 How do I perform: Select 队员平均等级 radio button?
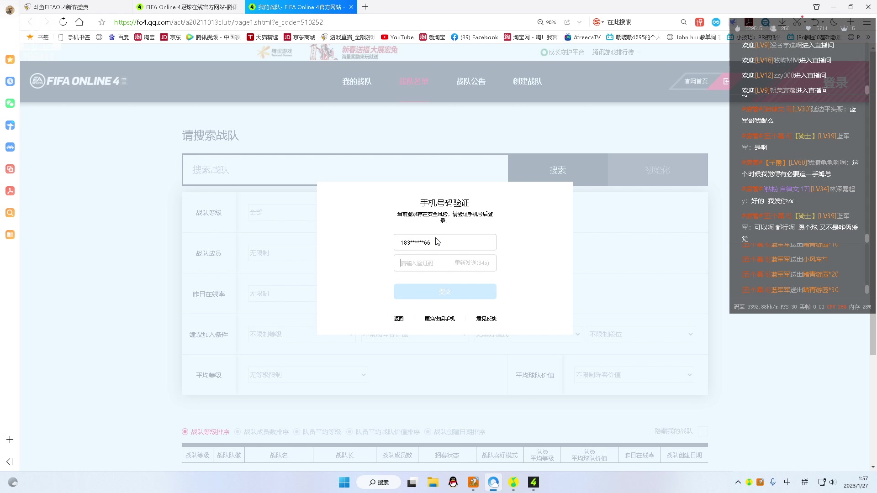point(296,431)
